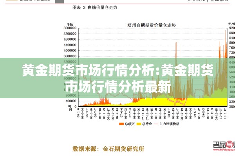Click the orange 总成交 legend swatch
Viewport: 235px width, 156px height.
121,124
